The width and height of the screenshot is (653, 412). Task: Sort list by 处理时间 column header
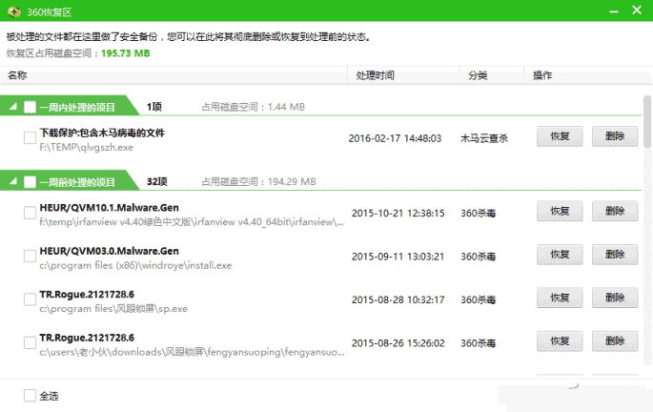(x=375, y=74)
